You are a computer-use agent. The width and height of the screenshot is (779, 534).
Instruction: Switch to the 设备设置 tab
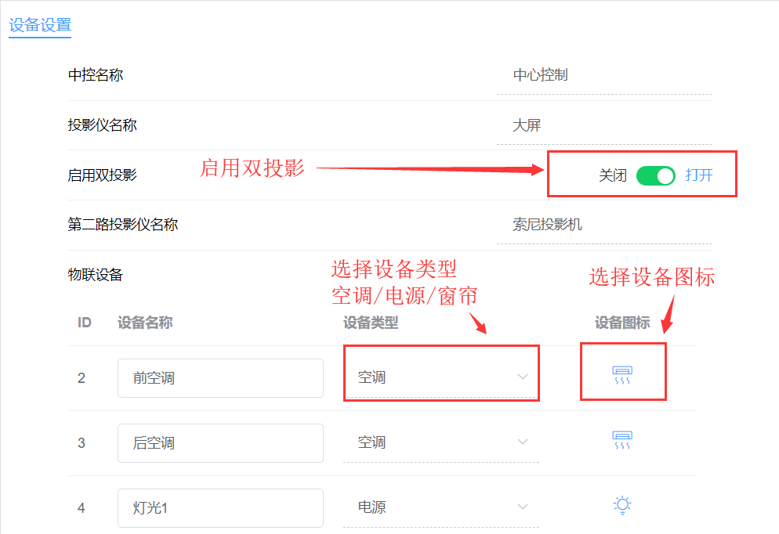coord(40,24)
